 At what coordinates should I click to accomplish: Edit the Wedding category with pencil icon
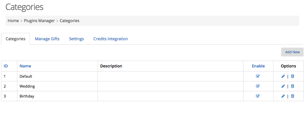pos(283,86)
